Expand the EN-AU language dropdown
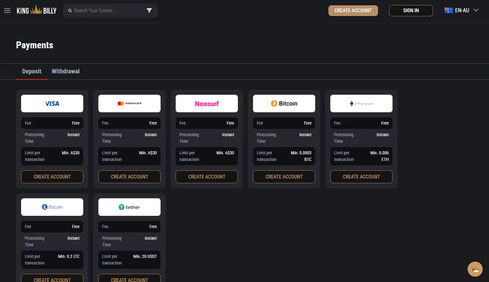Image resolution: width=489 pixels, height=282 pixels. [476, 10]
